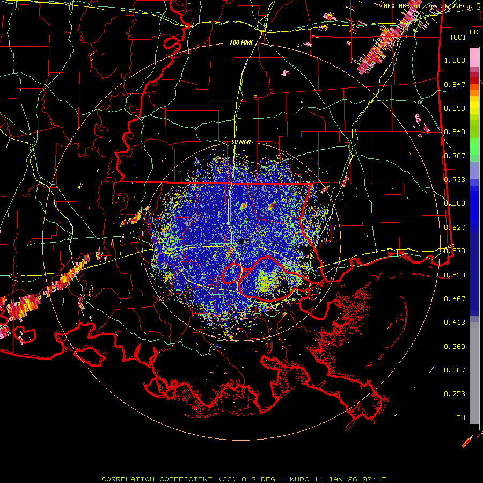Click the 50 NMI range ring label
Viewport: 483px width, 483px height.
point(241,142)
